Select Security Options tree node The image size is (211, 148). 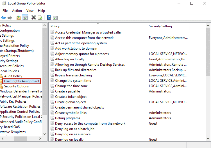16,86
